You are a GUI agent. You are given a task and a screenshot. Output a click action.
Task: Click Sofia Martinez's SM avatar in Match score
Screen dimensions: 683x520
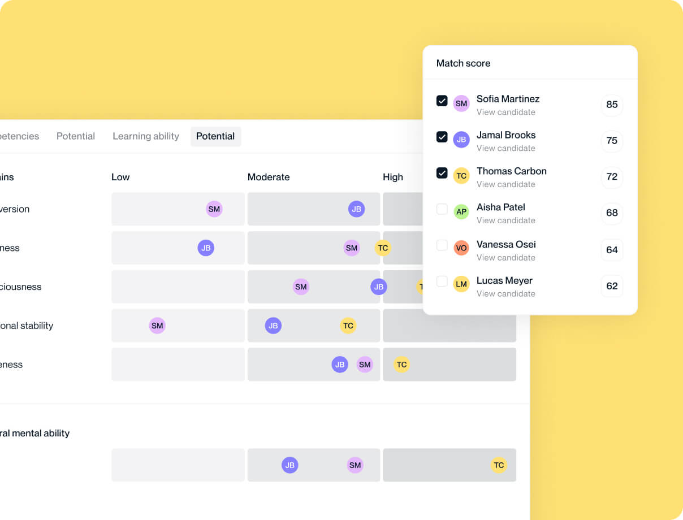(x=461, y=103)
